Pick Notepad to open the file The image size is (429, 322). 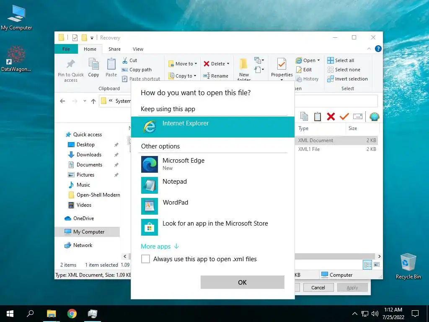(x=212, y=185)
